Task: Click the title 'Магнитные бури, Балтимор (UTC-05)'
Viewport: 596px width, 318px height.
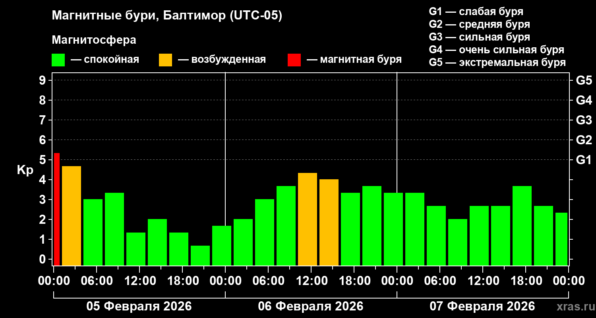Action: click(167, 16)
